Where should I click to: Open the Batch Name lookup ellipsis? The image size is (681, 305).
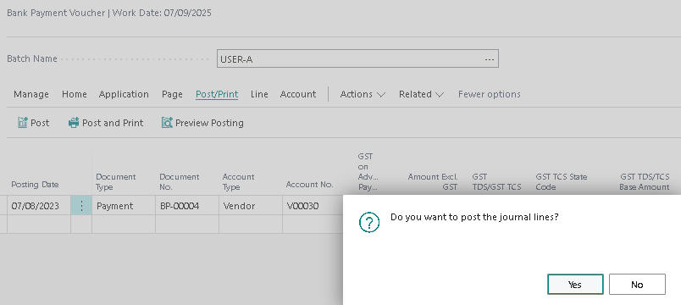click(x=490, y=59)
